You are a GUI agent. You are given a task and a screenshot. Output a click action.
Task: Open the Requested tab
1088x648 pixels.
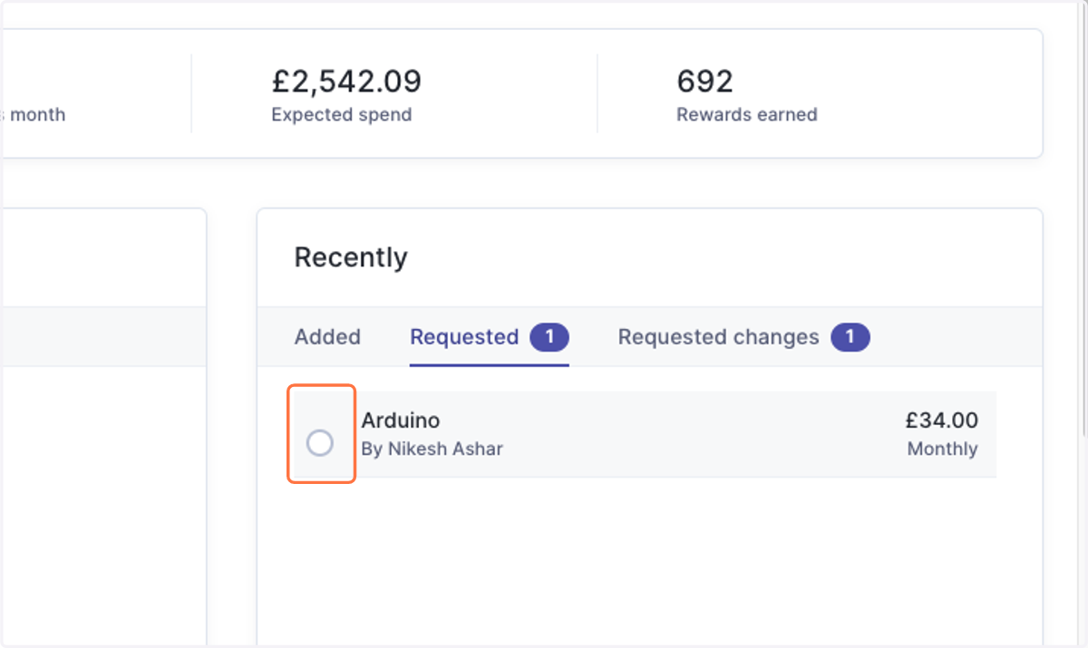pyautogui.click(x=464, y=337)
